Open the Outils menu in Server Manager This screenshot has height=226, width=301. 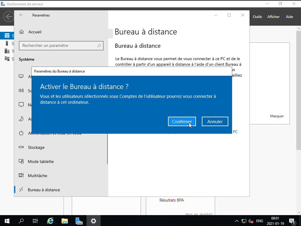click(x=257, y=17)
